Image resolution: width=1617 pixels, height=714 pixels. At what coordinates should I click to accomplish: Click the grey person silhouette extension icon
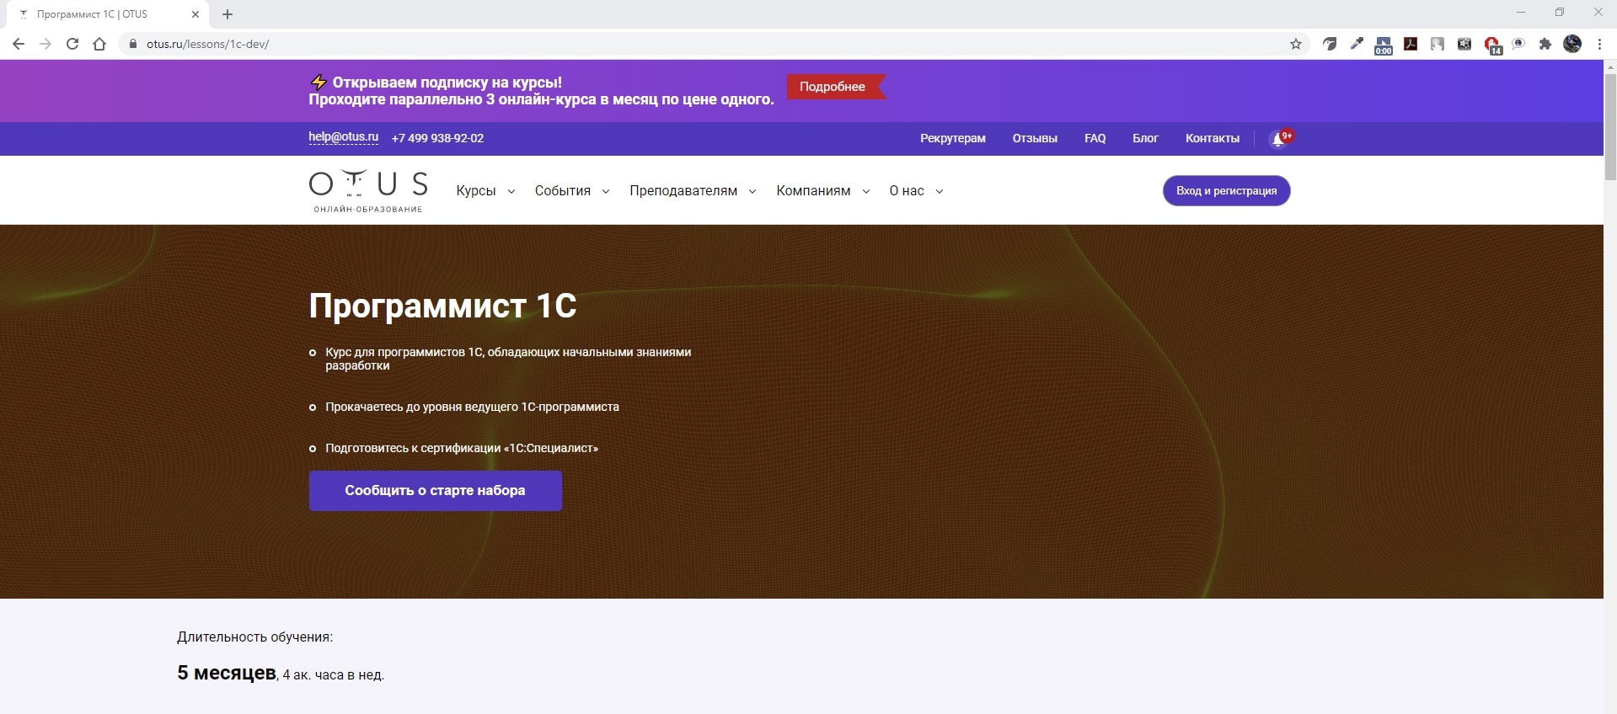pos(1438,44)
